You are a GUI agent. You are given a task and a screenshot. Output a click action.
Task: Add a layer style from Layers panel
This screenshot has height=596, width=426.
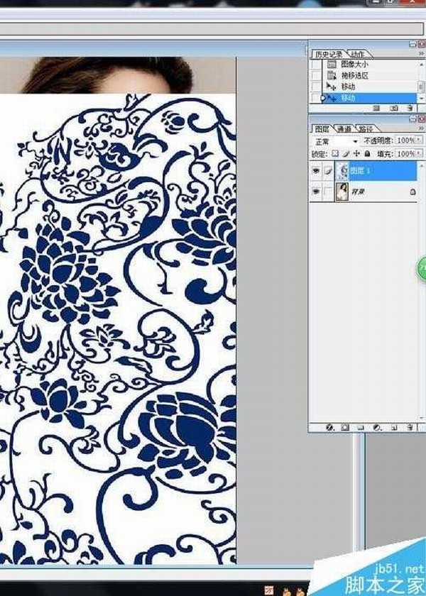tap(330, 427)
